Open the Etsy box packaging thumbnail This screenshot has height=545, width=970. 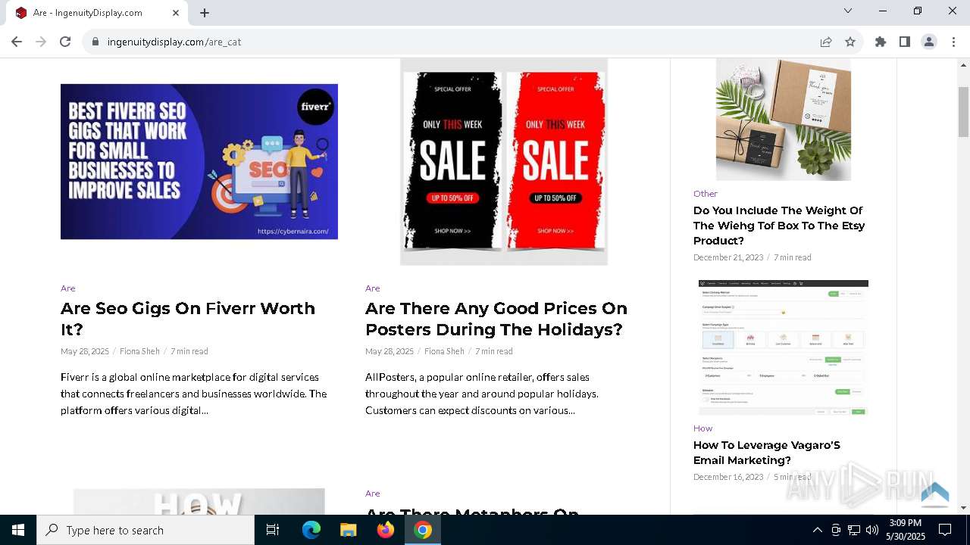pyautogui.click(x=784, y=120)
